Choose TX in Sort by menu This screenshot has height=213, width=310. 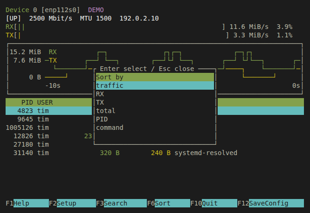point(155,102)
